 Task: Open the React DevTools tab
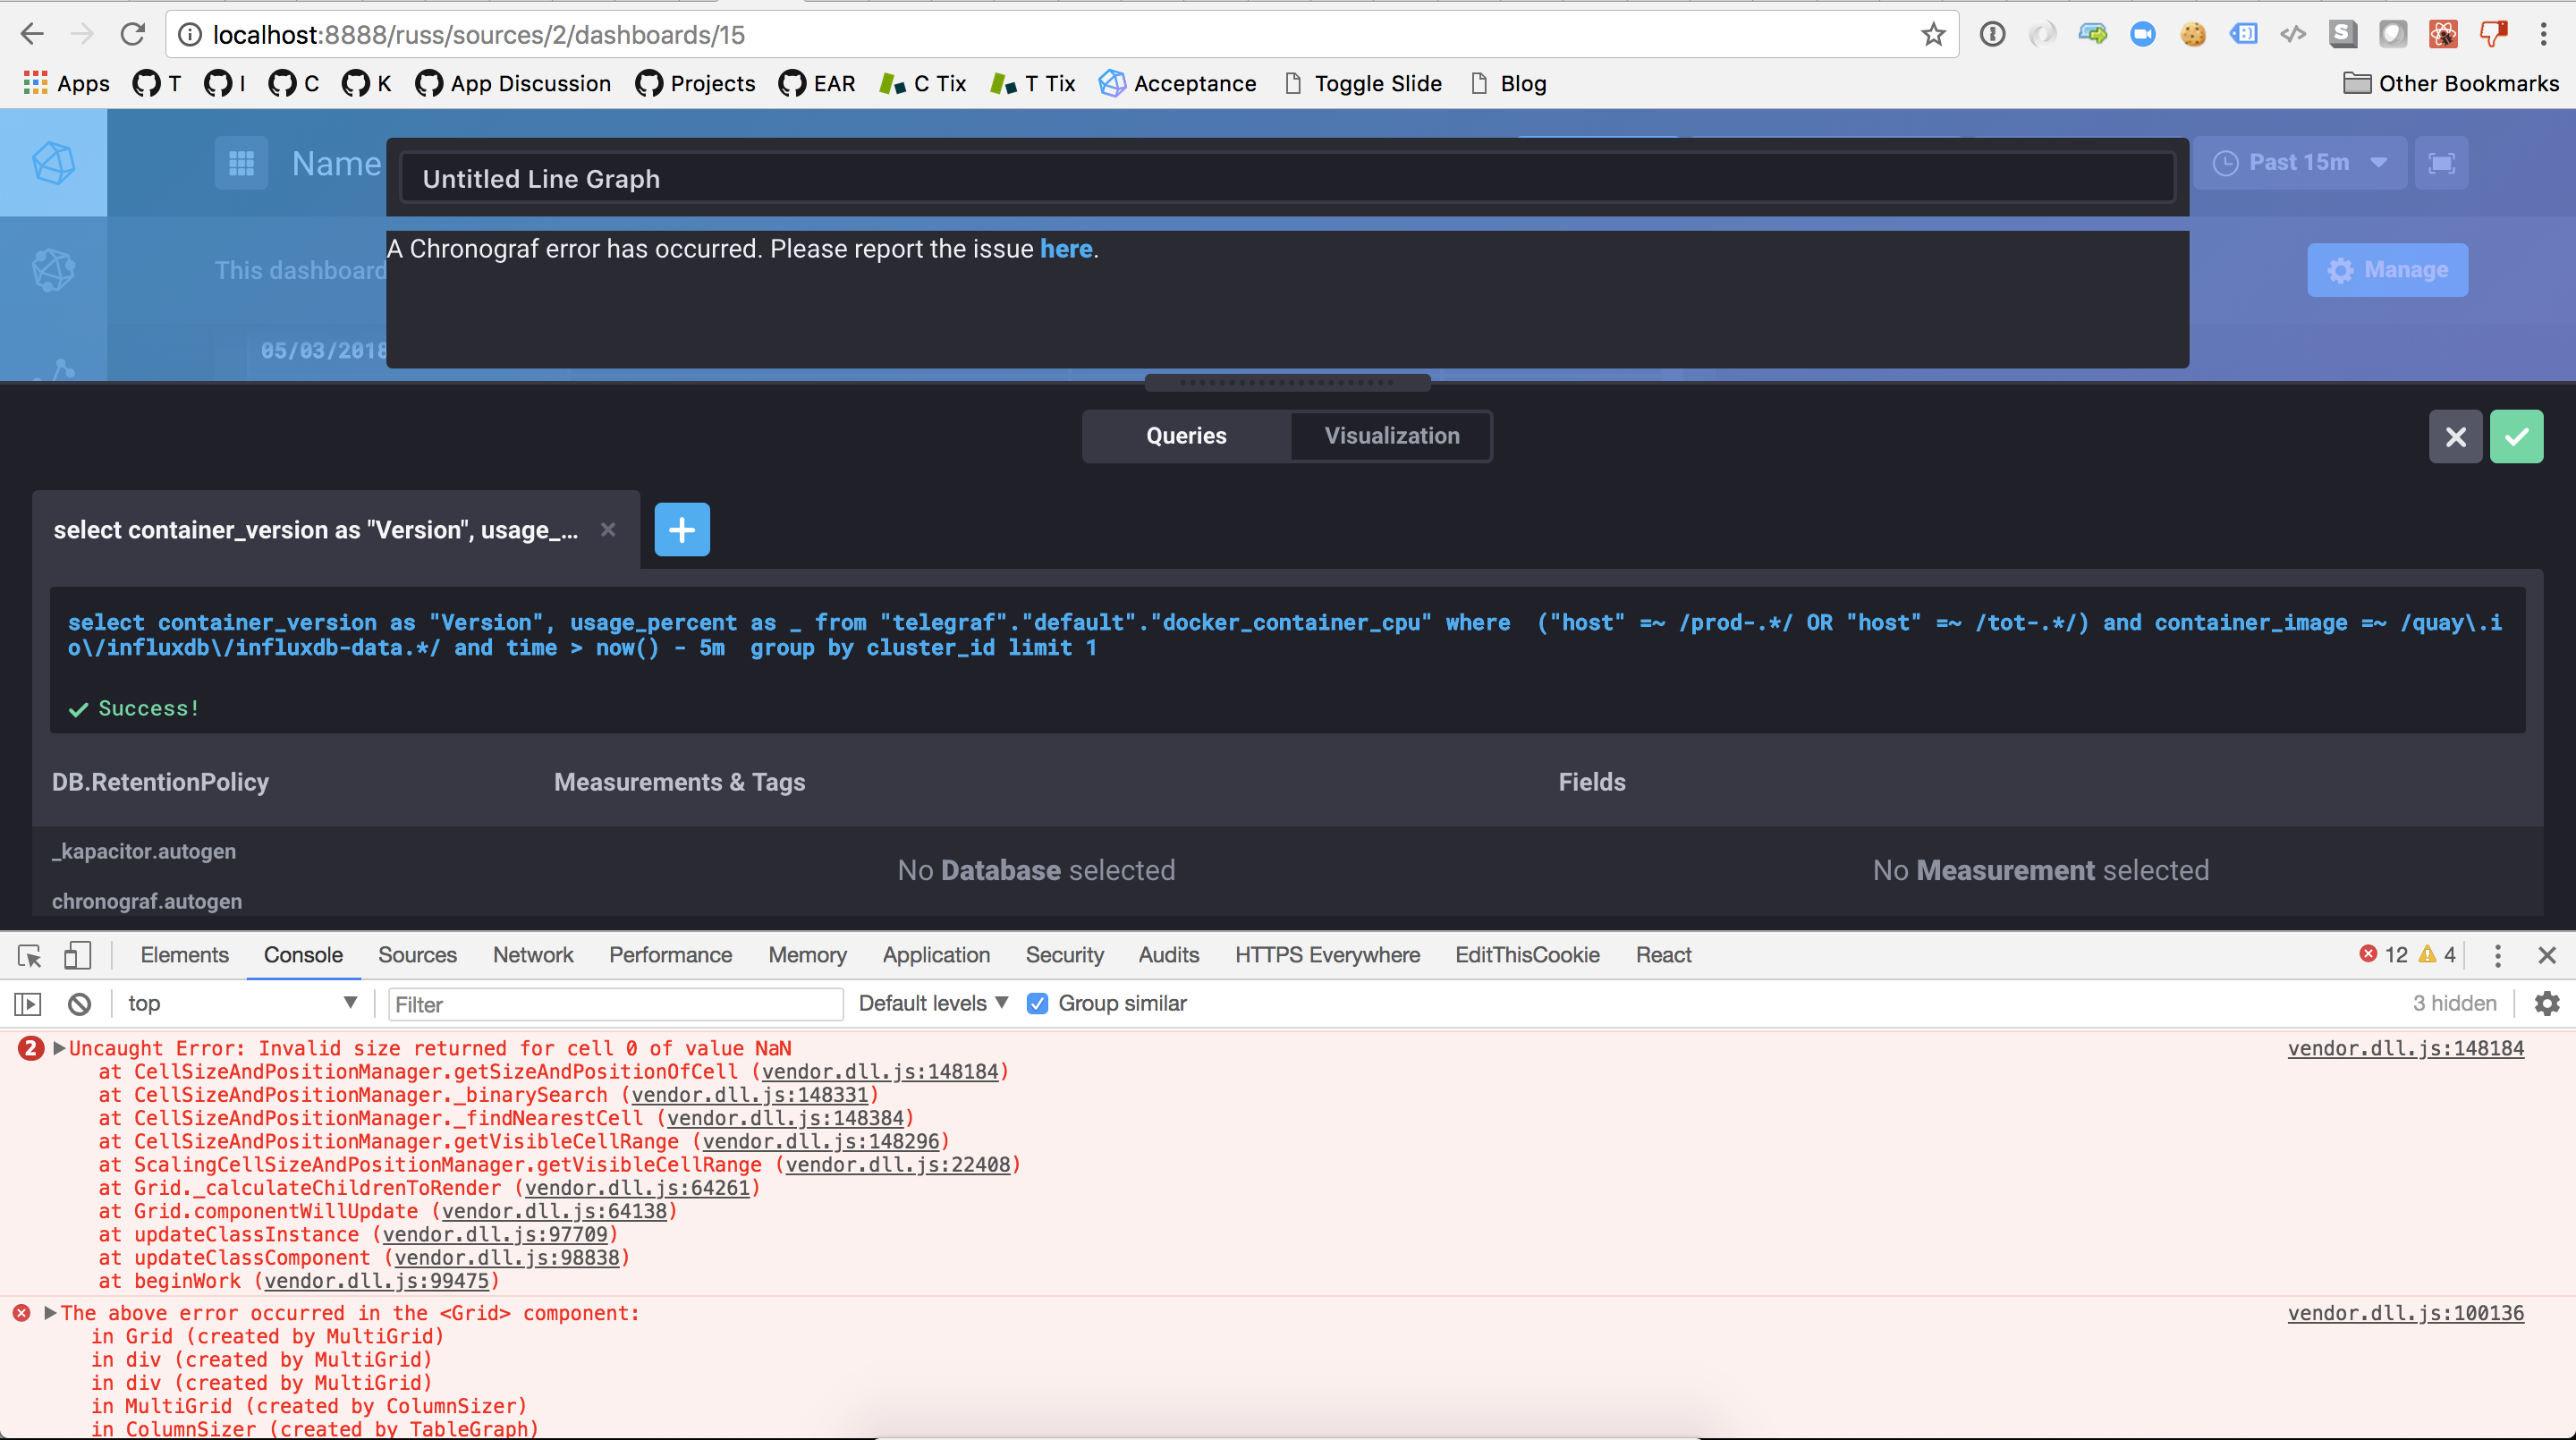coord(1663,955)
